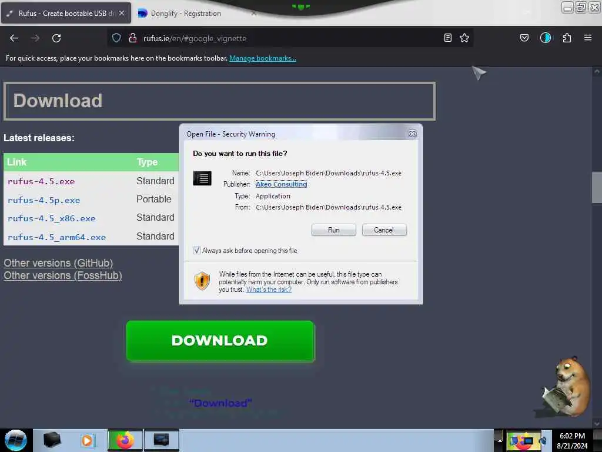
Task: View site security via padlock icon
Action: click(133, 38)
